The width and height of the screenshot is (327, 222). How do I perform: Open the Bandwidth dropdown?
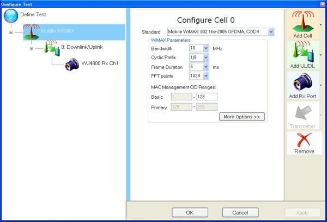[x=206, y=48]
